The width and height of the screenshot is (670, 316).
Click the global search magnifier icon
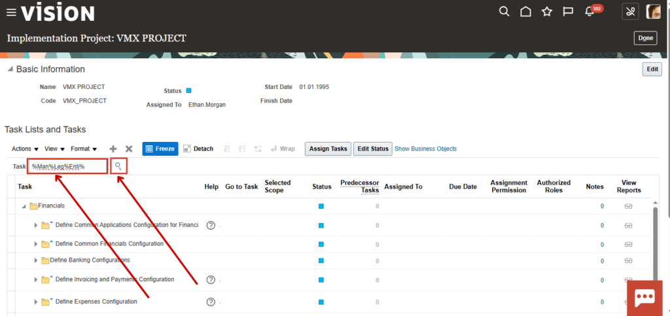pos(504,12)
